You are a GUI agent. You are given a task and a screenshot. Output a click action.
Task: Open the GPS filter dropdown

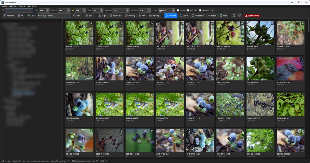pos(98,10)
